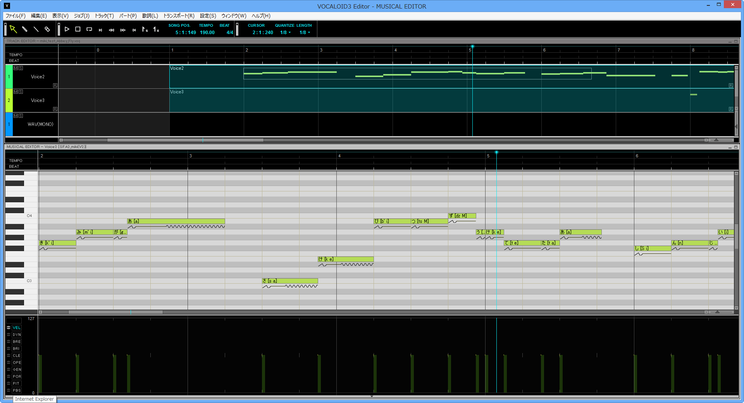
Task: Open the 表示(V) menu
Action: [60, 16]
